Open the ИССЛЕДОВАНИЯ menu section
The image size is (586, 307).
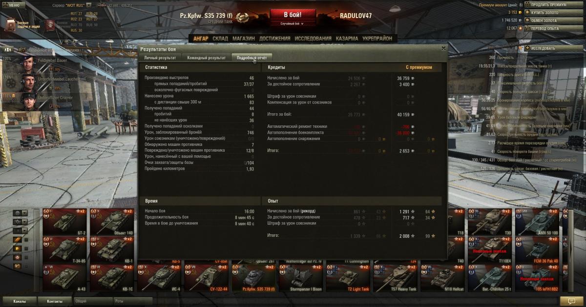point(313,39)
